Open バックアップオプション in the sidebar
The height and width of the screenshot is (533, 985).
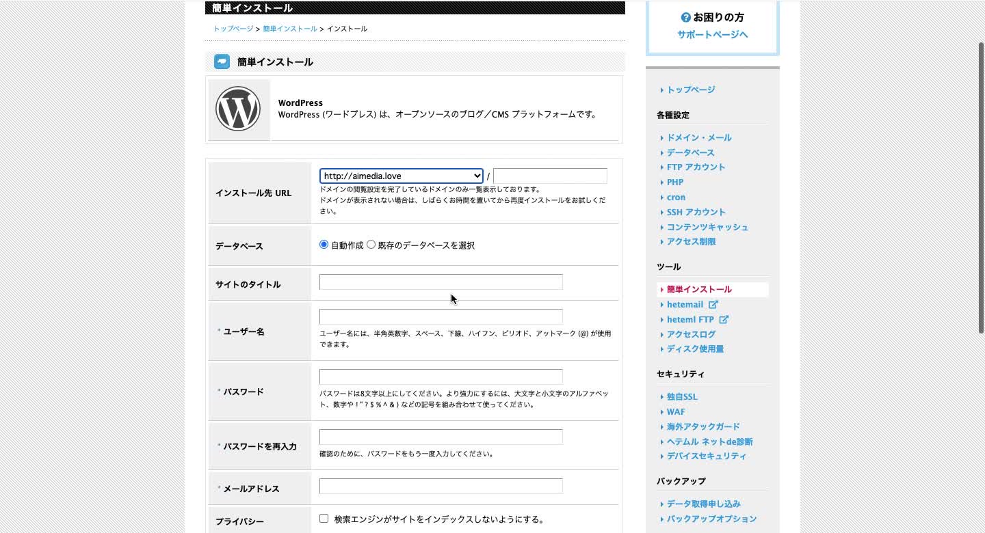[x=712, y=519]
